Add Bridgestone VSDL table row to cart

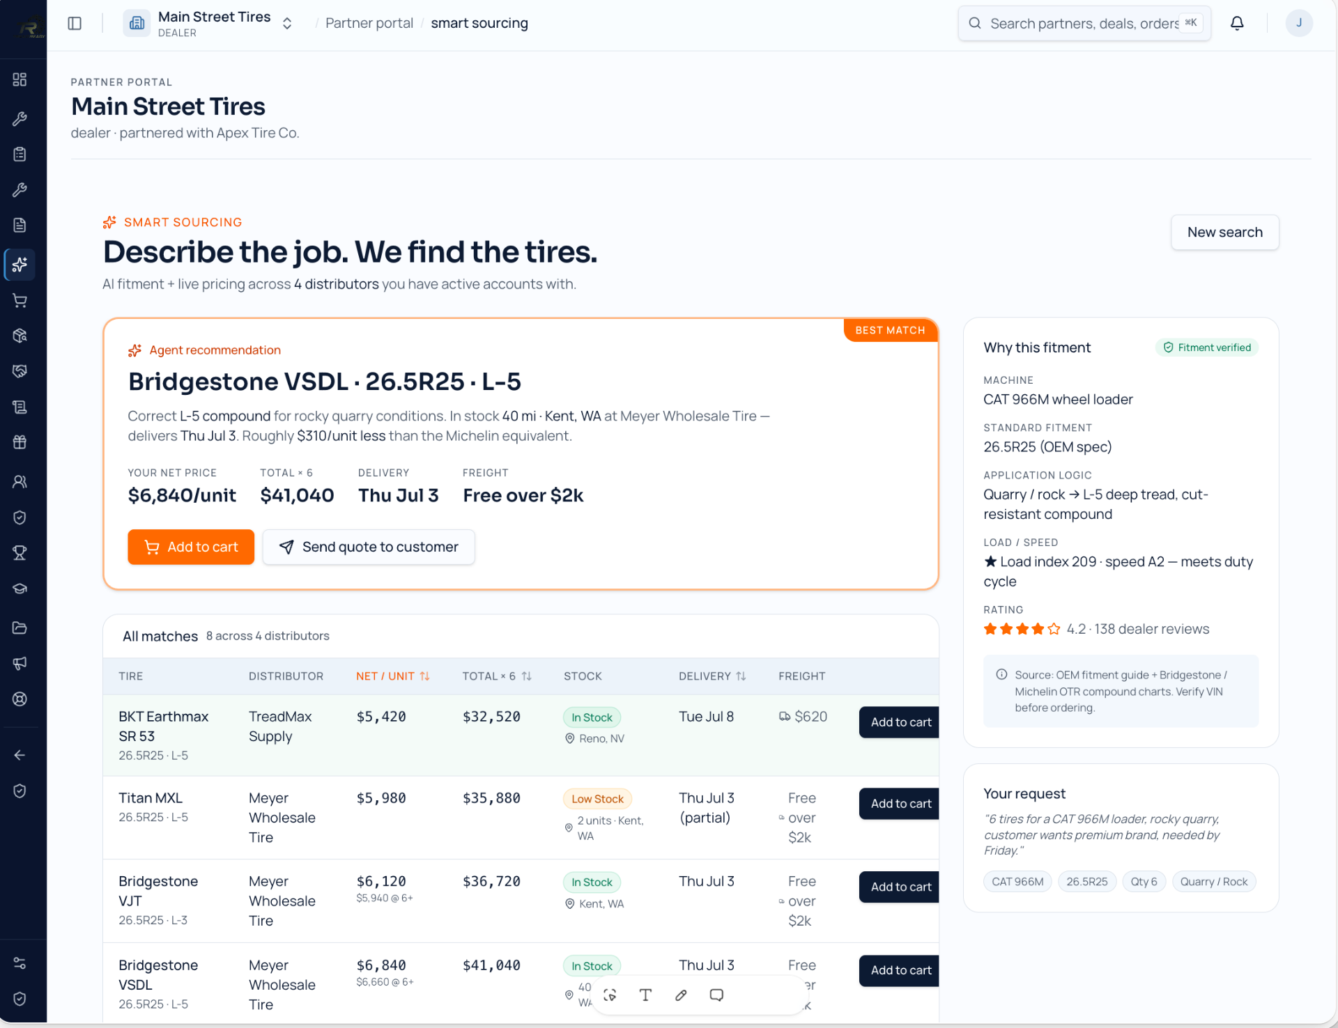900,970
